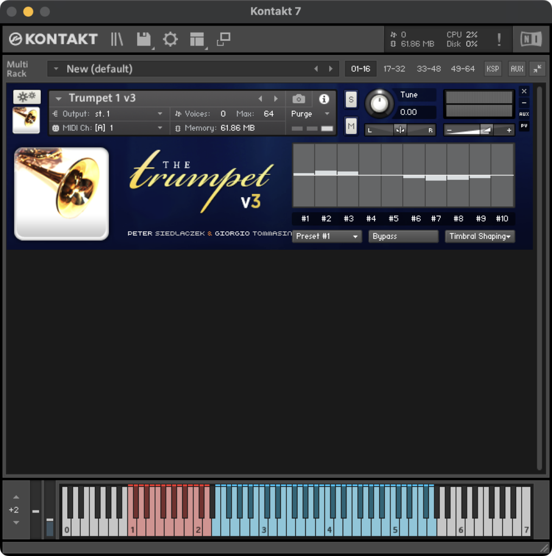Open the Preset #1 dropdown

pyautogui.click(x=327, y=236)
